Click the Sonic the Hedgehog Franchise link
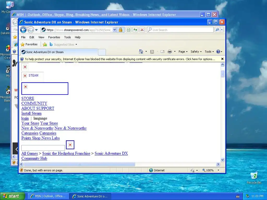The width and height of the screenshot is (267, 200). click(x=66, y=153)
